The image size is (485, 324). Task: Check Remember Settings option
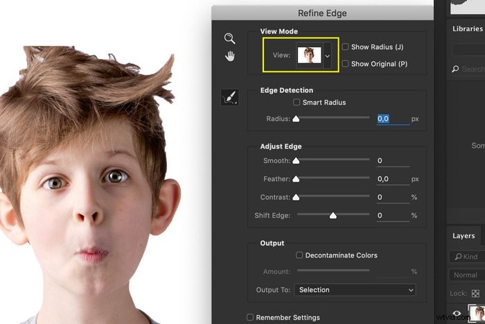tap(250, 317)
